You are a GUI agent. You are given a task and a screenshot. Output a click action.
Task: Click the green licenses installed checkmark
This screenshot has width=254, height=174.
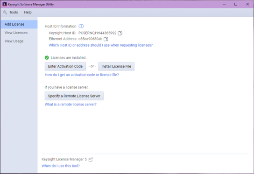(47, 58)
